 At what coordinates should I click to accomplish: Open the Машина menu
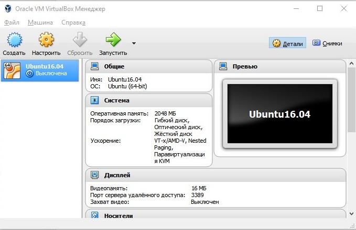click(x=40, y=22)
